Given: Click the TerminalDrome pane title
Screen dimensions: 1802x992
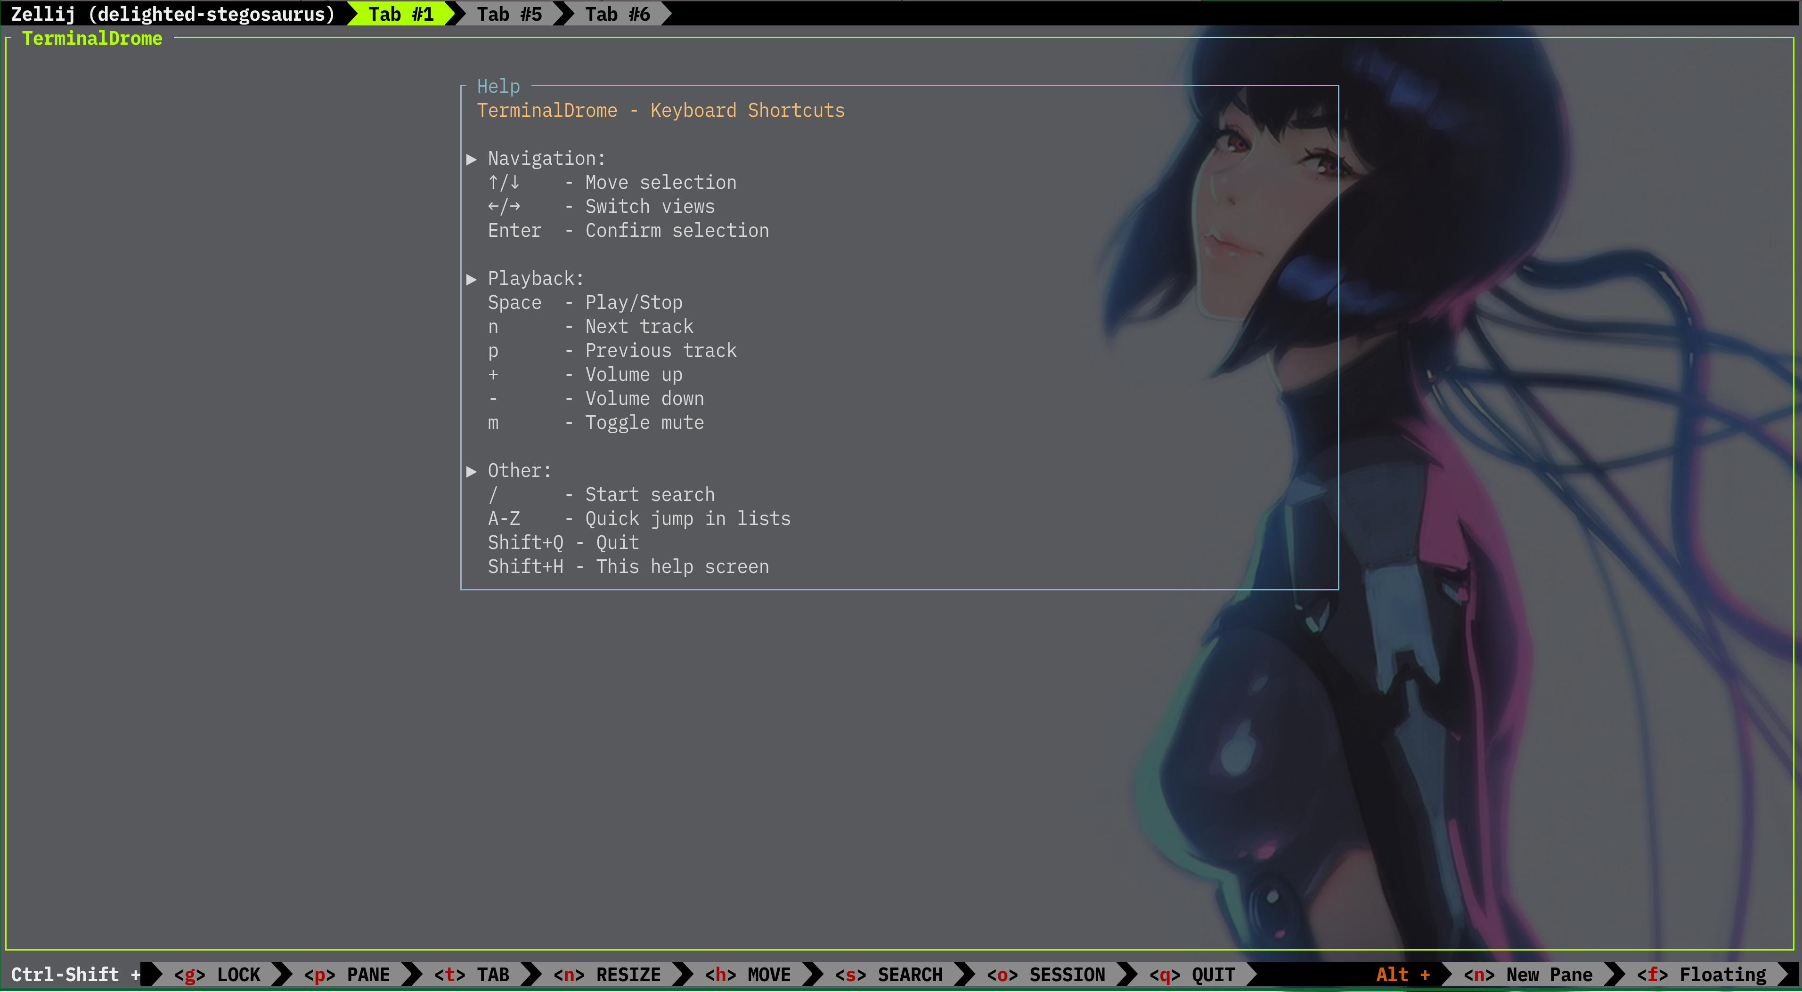Looking at the screenshot, I should [92, 39].
